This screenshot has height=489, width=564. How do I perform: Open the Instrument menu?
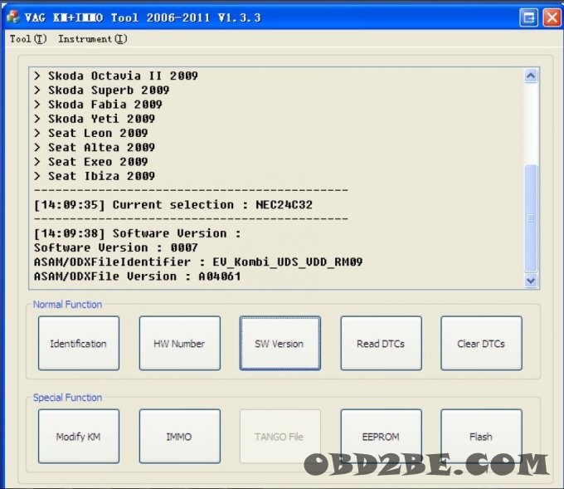click(92, 38)
